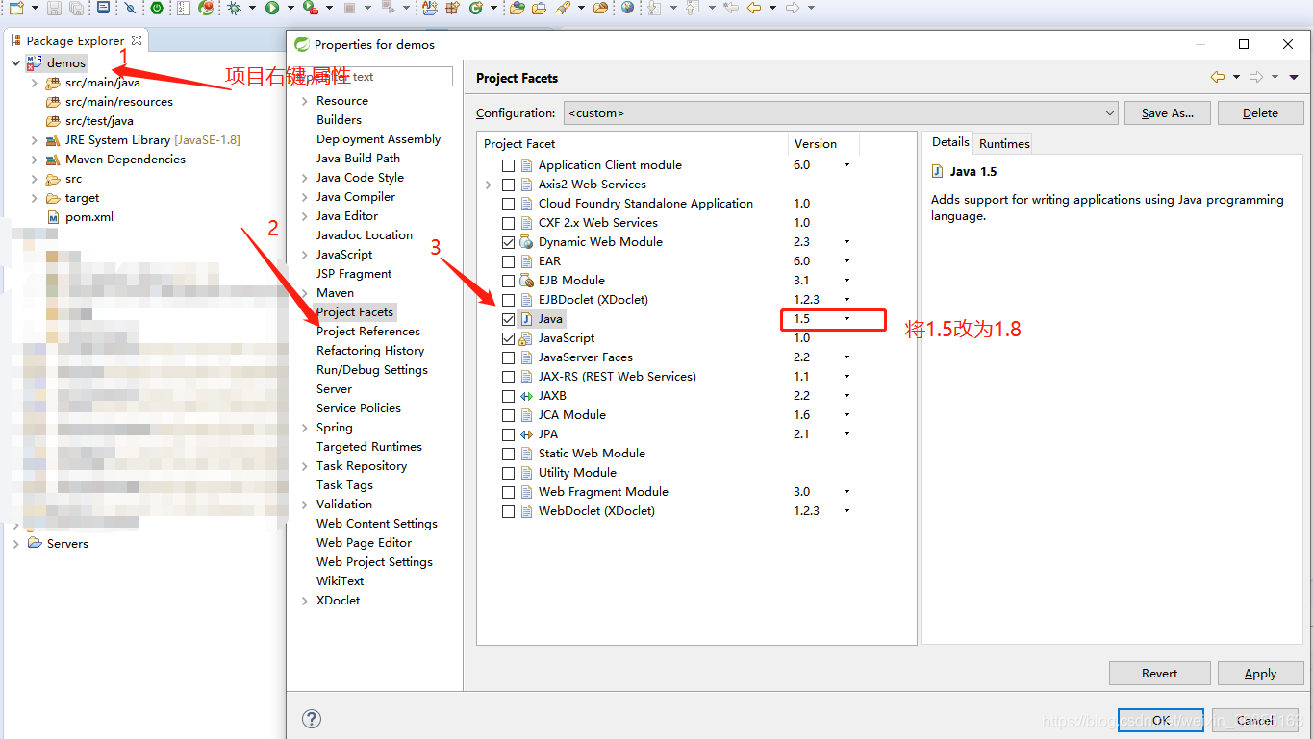Viewport: 1313px width, 739px height.
Task: Check the Cloud Foundry Standalone Application checkbox
Action: coord(508,204)
